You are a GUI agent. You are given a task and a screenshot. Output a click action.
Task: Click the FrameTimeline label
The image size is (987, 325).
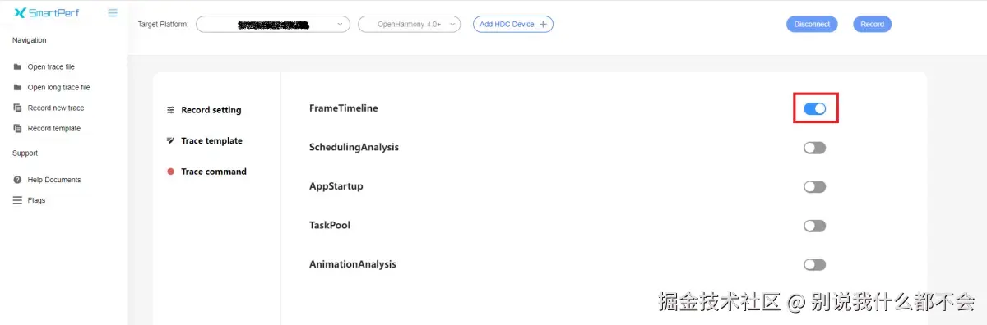pyautogui.click(x=344, y=108)
